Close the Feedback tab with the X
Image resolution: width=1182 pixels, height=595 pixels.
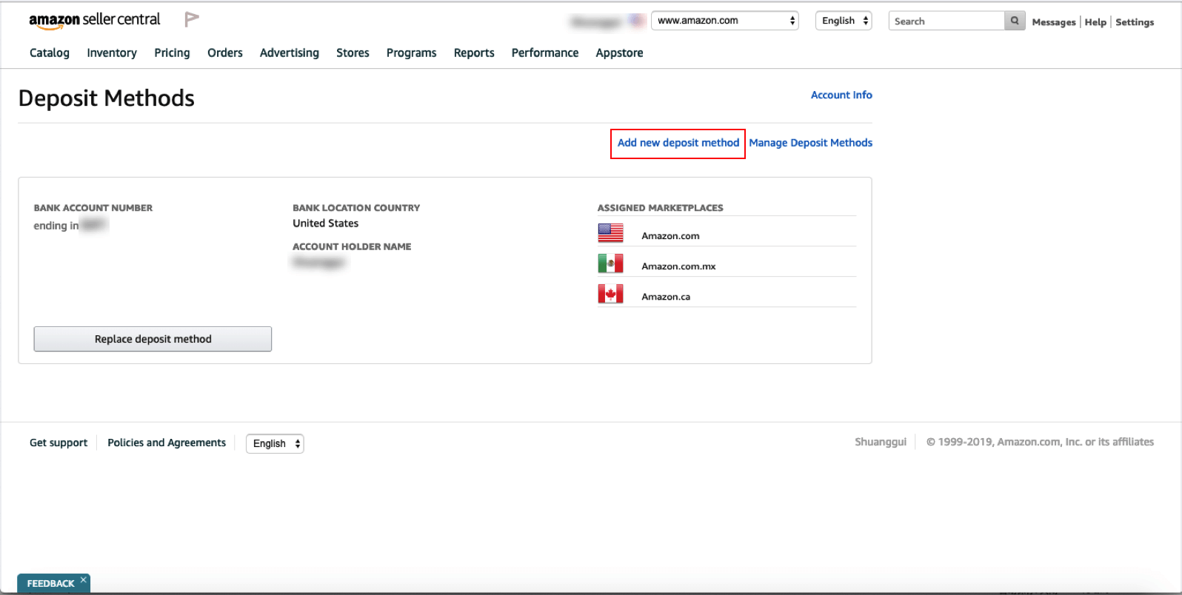coord(84,580)
